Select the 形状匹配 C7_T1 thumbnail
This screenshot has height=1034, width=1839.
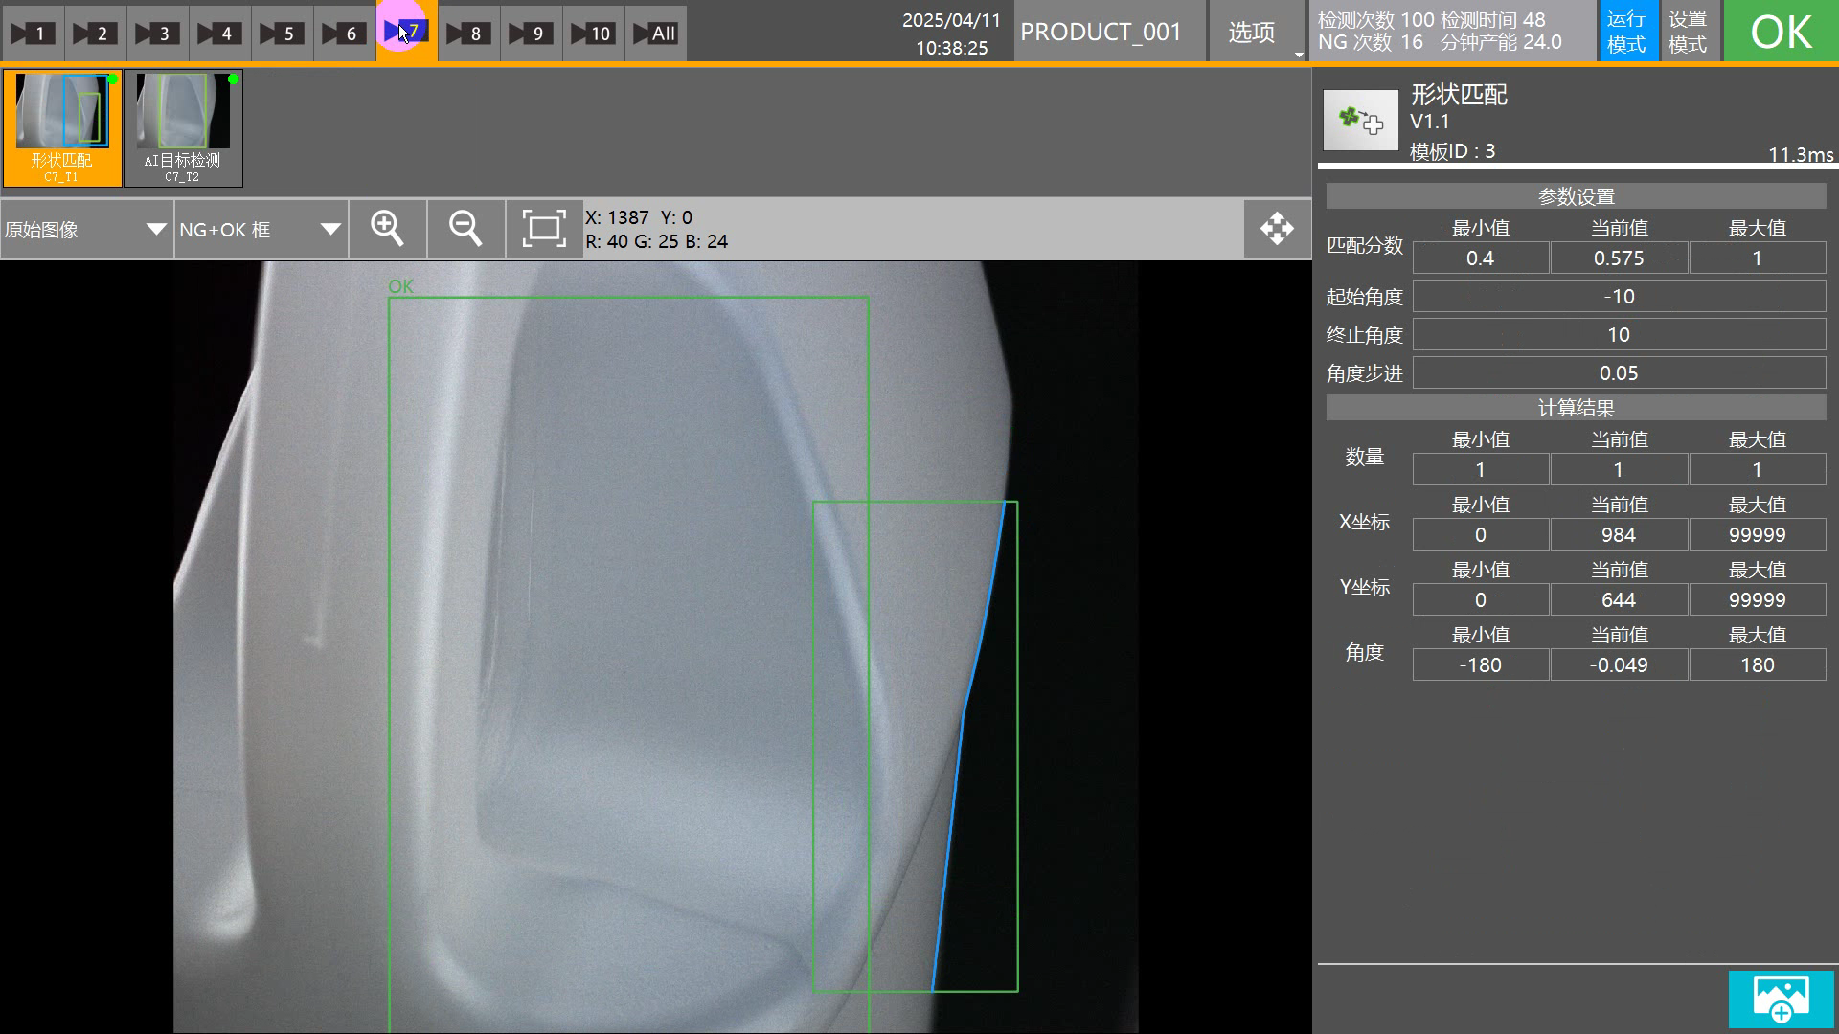point(62,128)
